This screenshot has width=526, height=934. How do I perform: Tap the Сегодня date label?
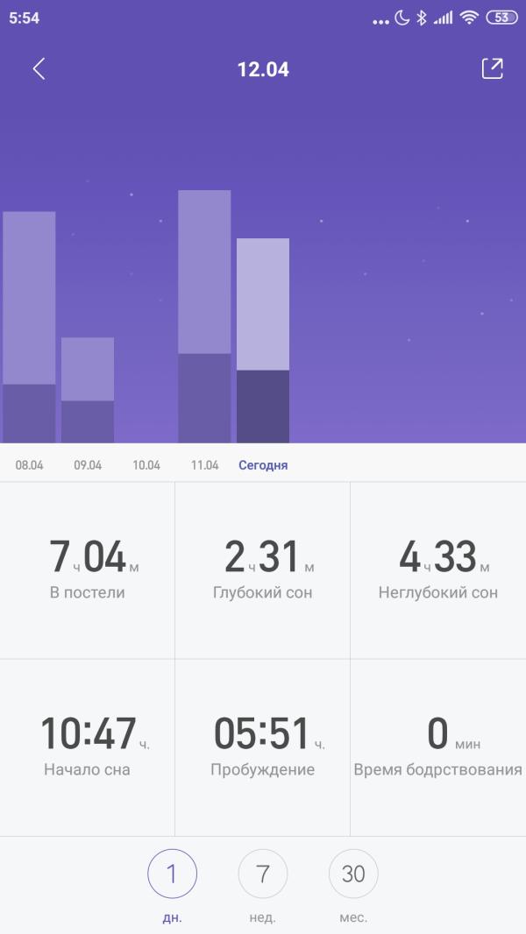click(x=263, y=465)
